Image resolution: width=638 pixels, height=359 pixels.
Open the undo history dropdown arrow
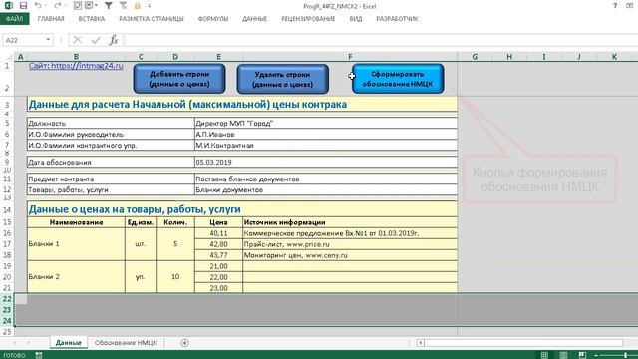[x=45, y=6]
